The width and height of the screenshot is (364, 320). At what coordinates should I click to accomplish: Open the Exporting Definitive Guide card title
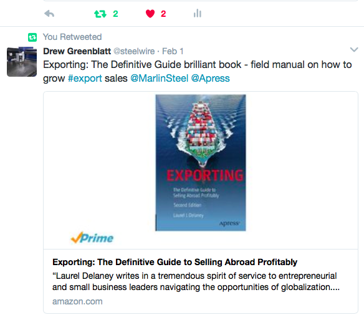click(175, 262)
